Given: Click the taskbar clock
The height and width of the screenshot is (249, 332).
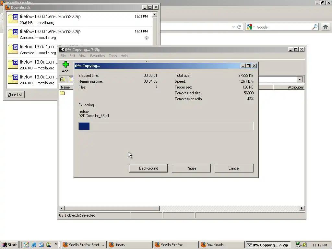Looking at the screenshot, I should tap(320, 245).
